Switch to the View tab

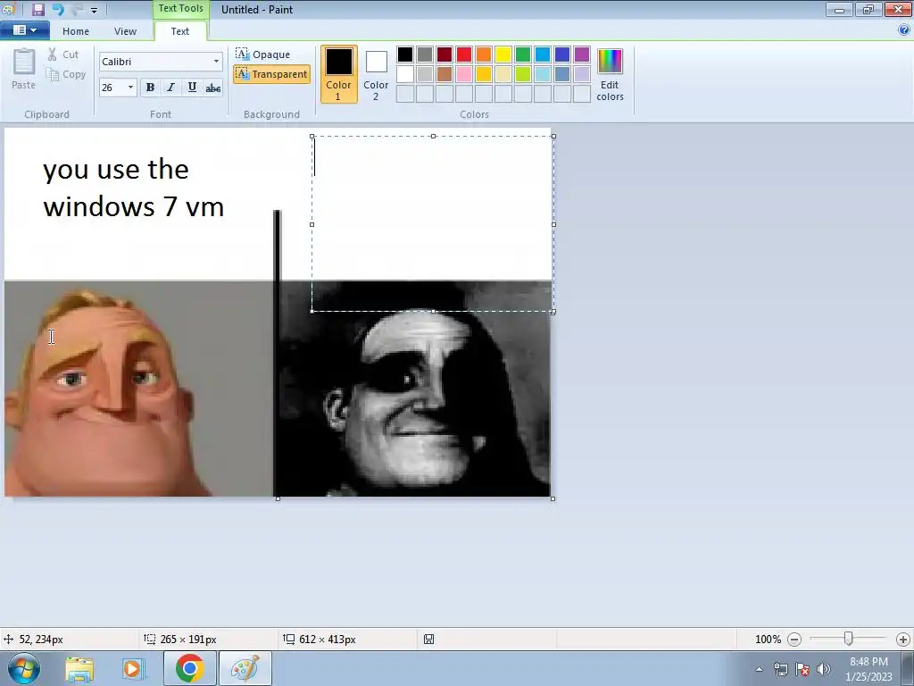tap(125, 31)
